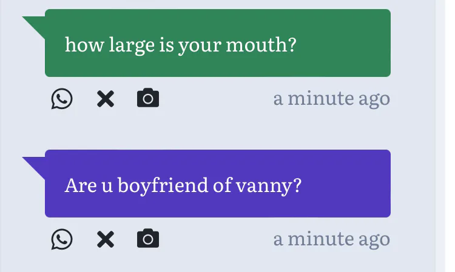Image resolution: width=455 pixels, height=272 pixels.
Task: Click the text 'Are u boyfriend of vanny?'
Action: click(183, 185)
